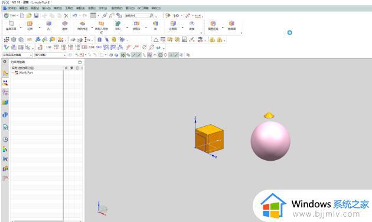Open the selection type filter dropdown

(17, 55)
